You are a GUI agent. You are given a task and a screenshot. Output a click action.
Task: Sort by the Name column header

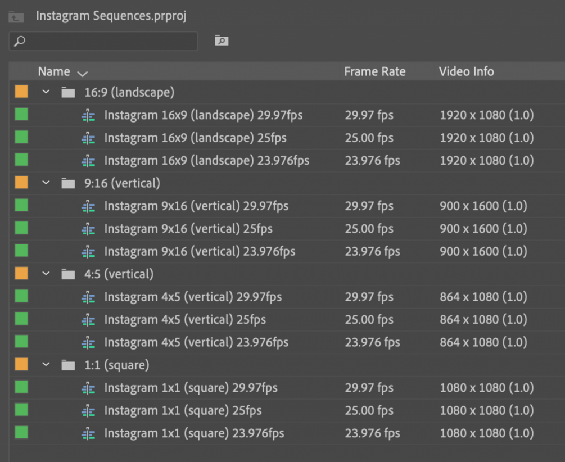(x=54, y=72)
